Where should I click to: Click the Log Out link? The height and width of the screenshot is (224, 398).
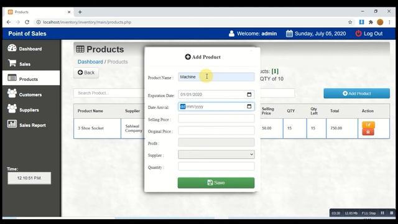coord(369,34)
